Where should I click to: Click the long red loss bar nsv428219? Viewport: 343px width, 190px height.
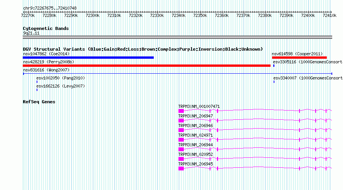point(146,66)
